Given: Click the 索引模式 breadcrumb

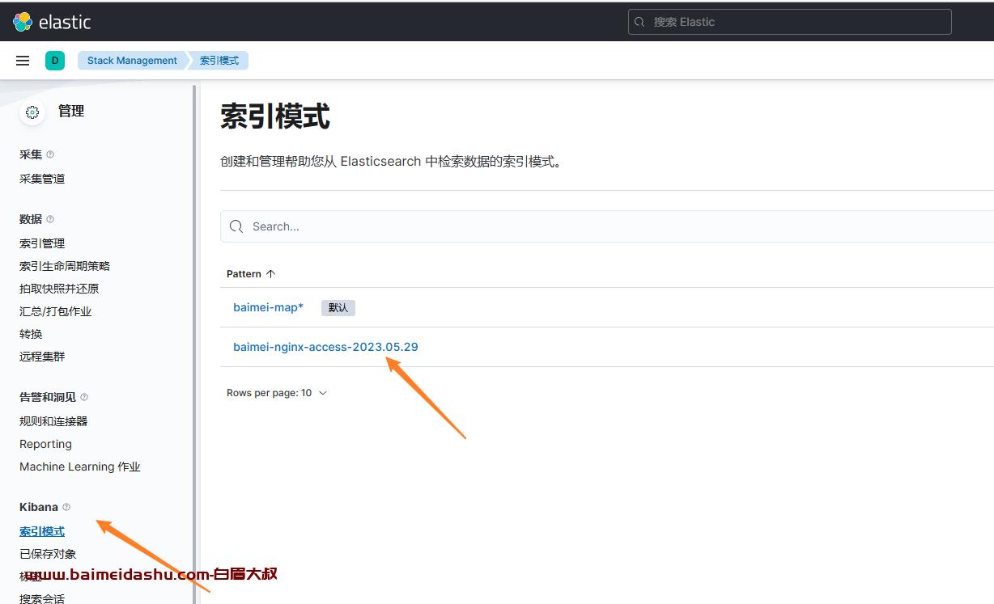Looking at the screenshot, I should point(219,61).
